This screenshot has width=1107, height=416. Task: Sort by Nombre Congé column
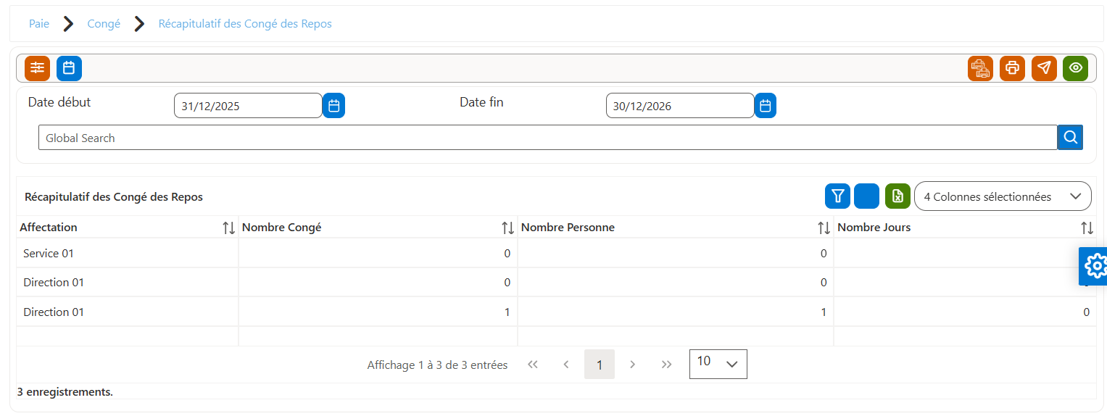[x=507, y=228]
